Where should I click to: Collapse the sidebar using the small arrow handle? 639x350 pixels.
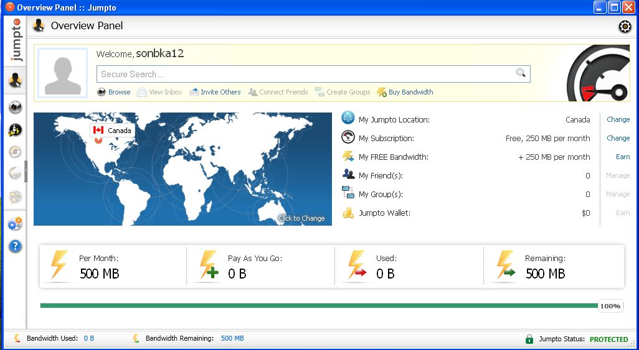pos(26,172)
